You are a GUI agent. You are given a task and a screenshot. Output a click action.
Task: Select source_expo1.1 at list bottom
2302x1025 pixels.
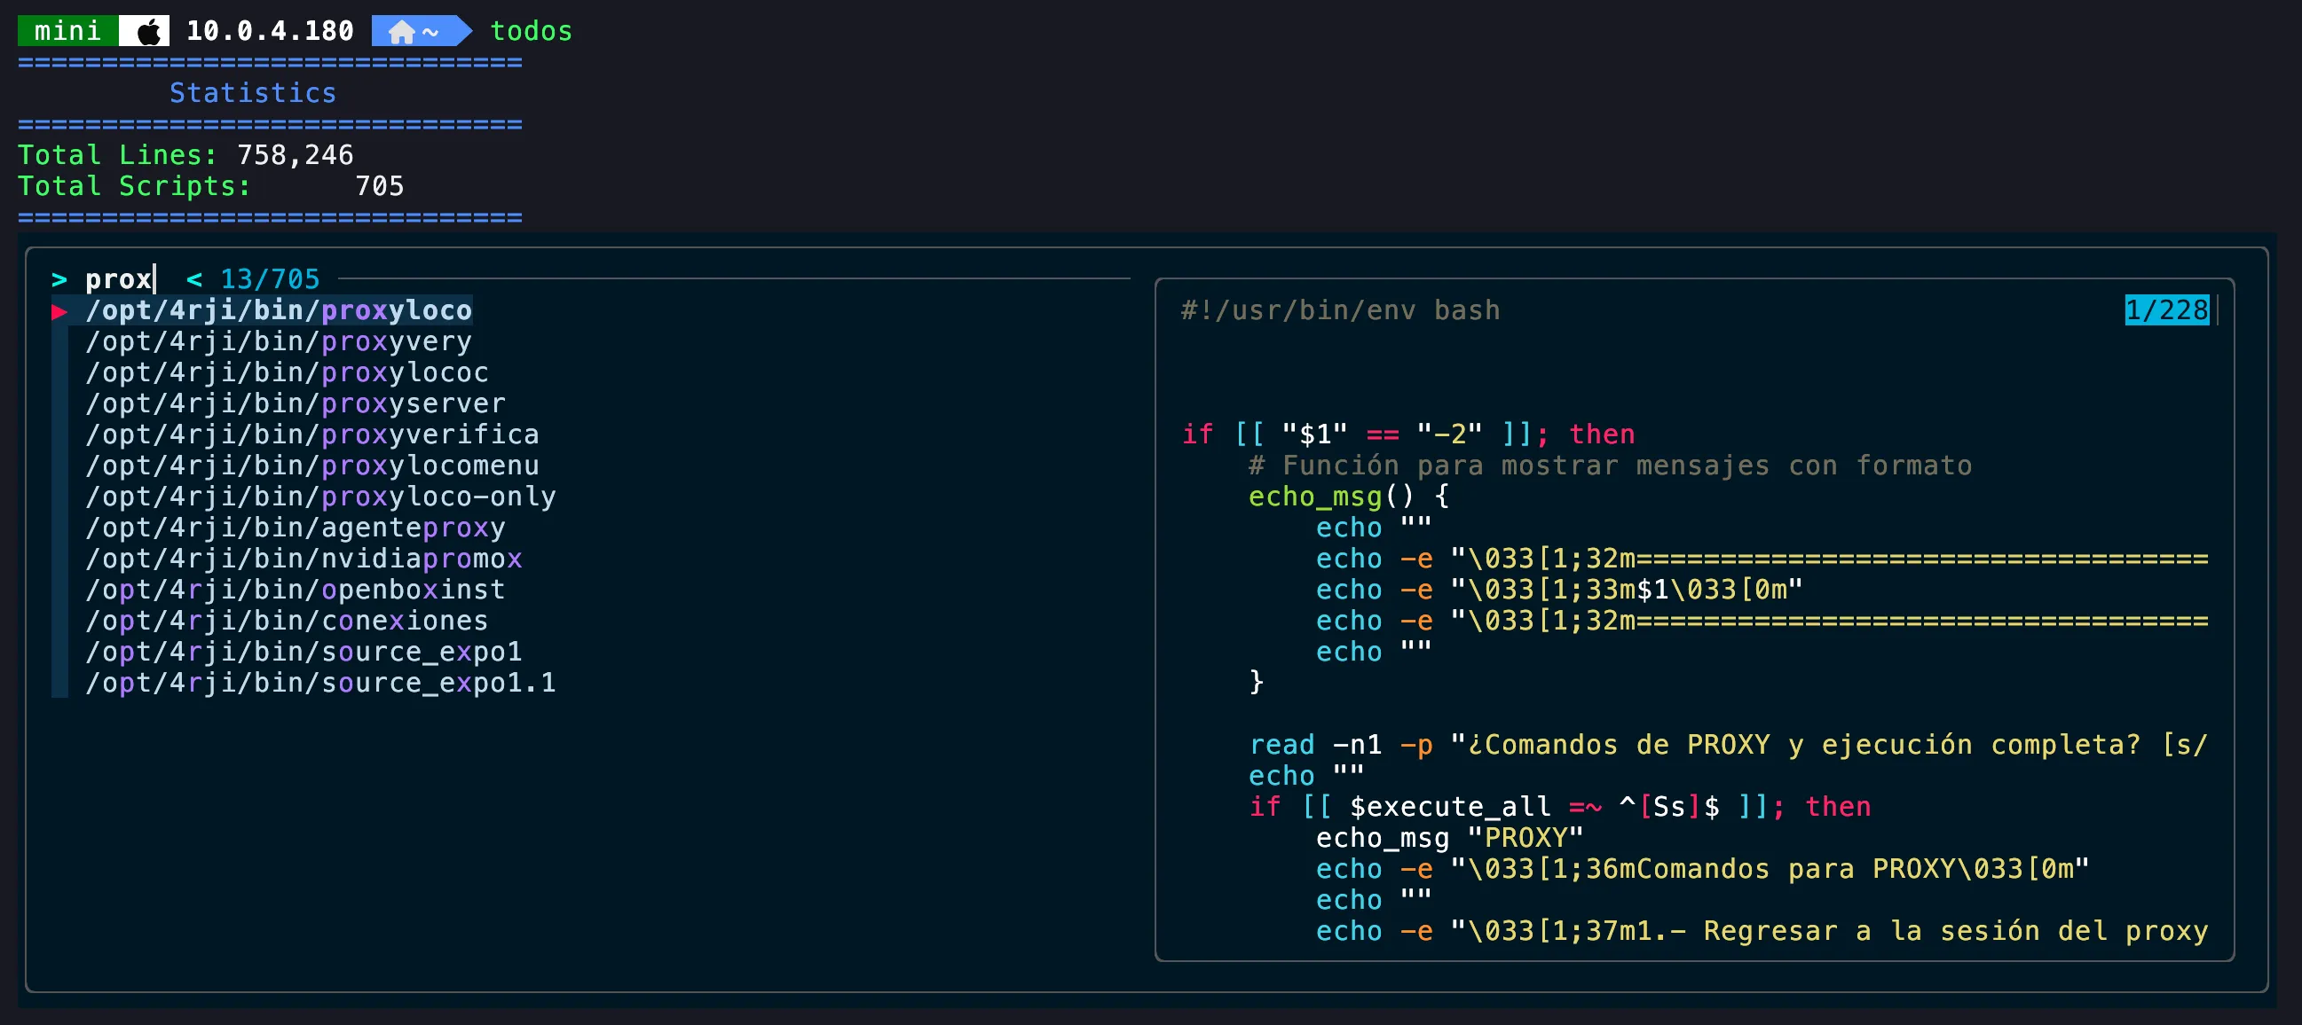coord(320,682)
